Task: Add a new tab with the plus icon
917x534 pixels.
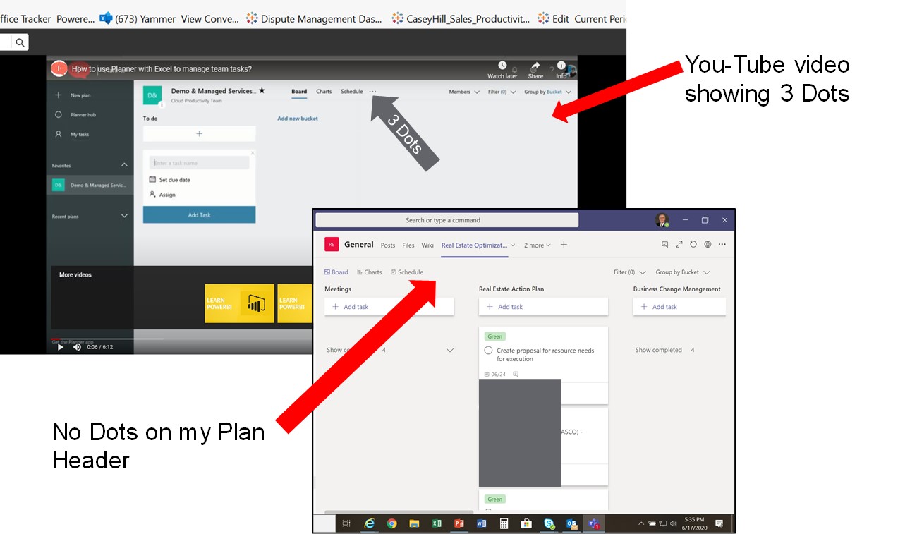Action: click(564, 245)
